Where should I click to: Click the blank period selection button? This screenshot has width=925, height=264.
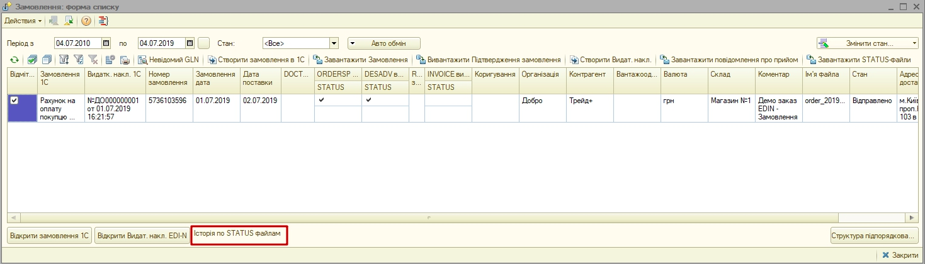(203, 43)
